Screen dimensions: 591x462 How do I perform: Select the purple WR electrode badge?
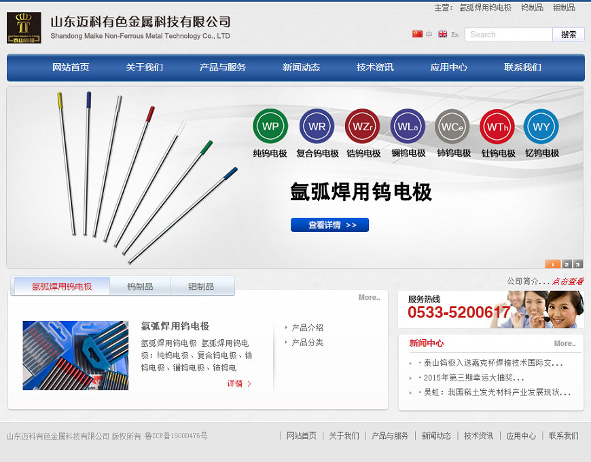[317, 126]
